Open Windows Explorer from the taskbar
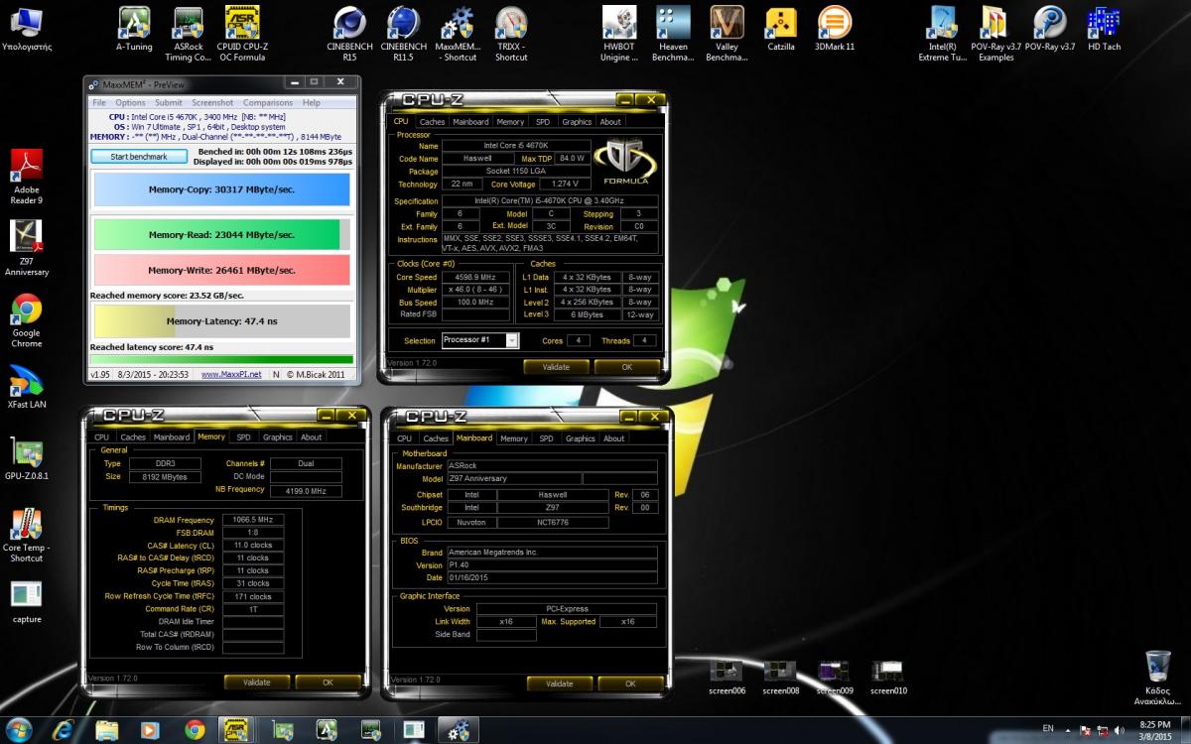 click(107, 730)
